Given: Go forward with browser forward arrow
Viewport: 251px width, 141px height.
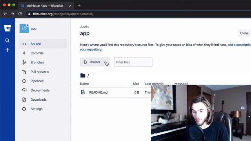Looking at the screenshot, I should pyautogui.click(x=13, y=14).
